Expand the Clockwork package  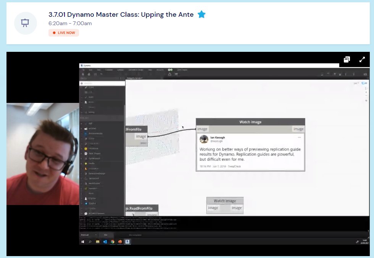click(x=82, y=149)
